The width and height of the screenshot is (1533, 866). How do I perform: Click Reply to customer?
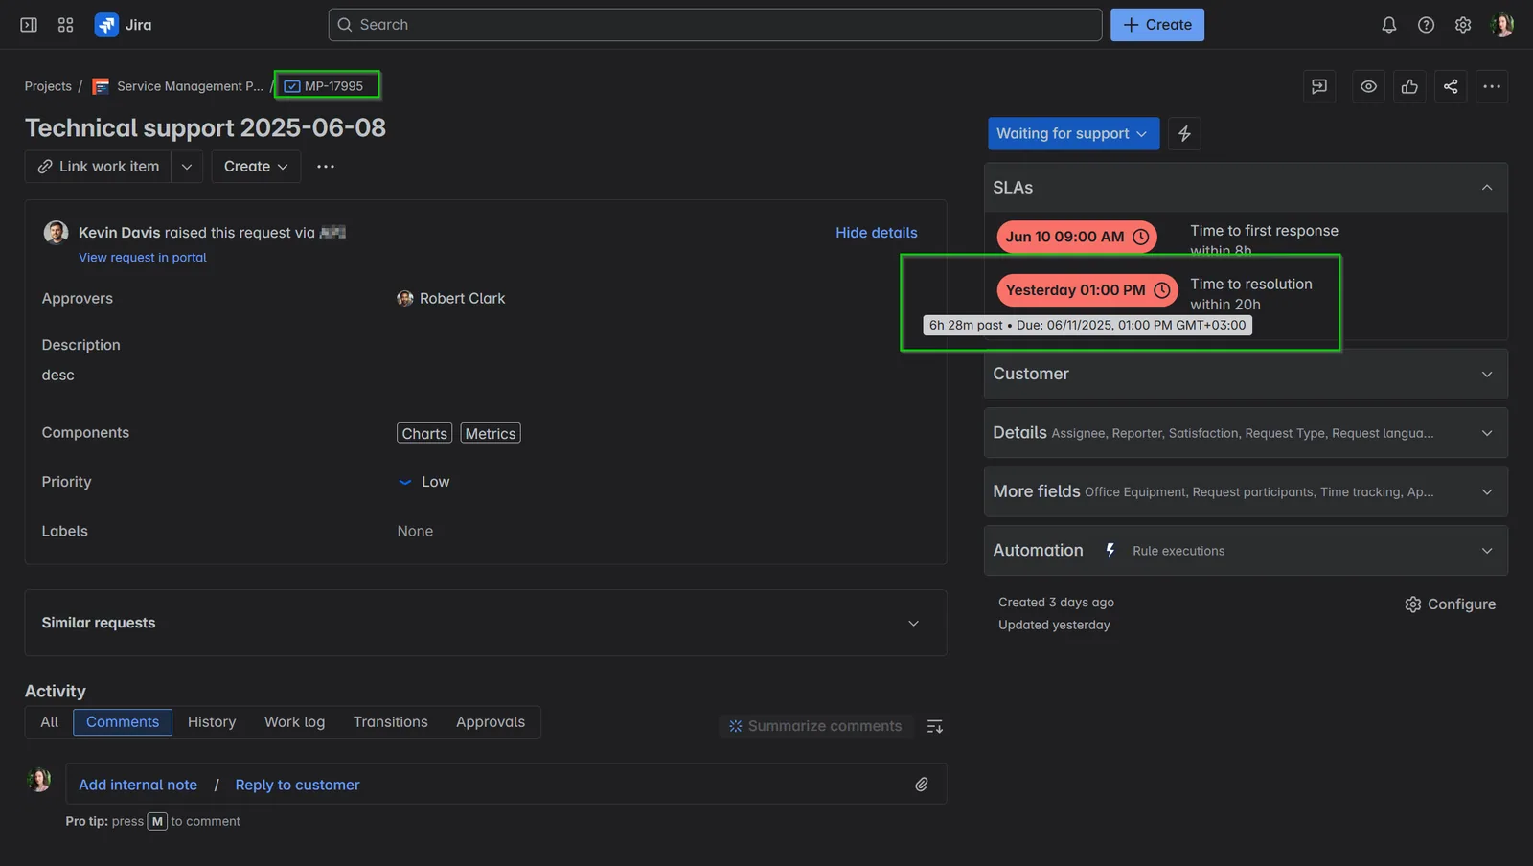297,785
